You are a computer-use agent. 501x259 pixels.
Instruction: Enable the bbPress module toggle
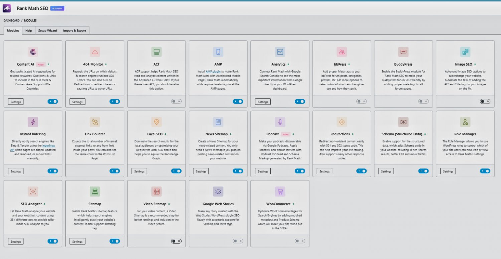point(361,101)
